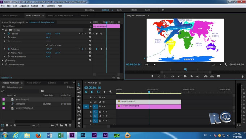Step back one frame in Program monitor
Image resolution: width=246 pixels, height=139 pixels.
(x=179, y=76)
